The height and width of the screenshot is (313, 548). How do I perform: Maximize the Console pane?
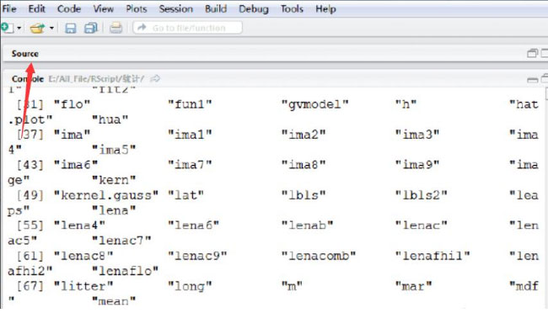(545, 79)
